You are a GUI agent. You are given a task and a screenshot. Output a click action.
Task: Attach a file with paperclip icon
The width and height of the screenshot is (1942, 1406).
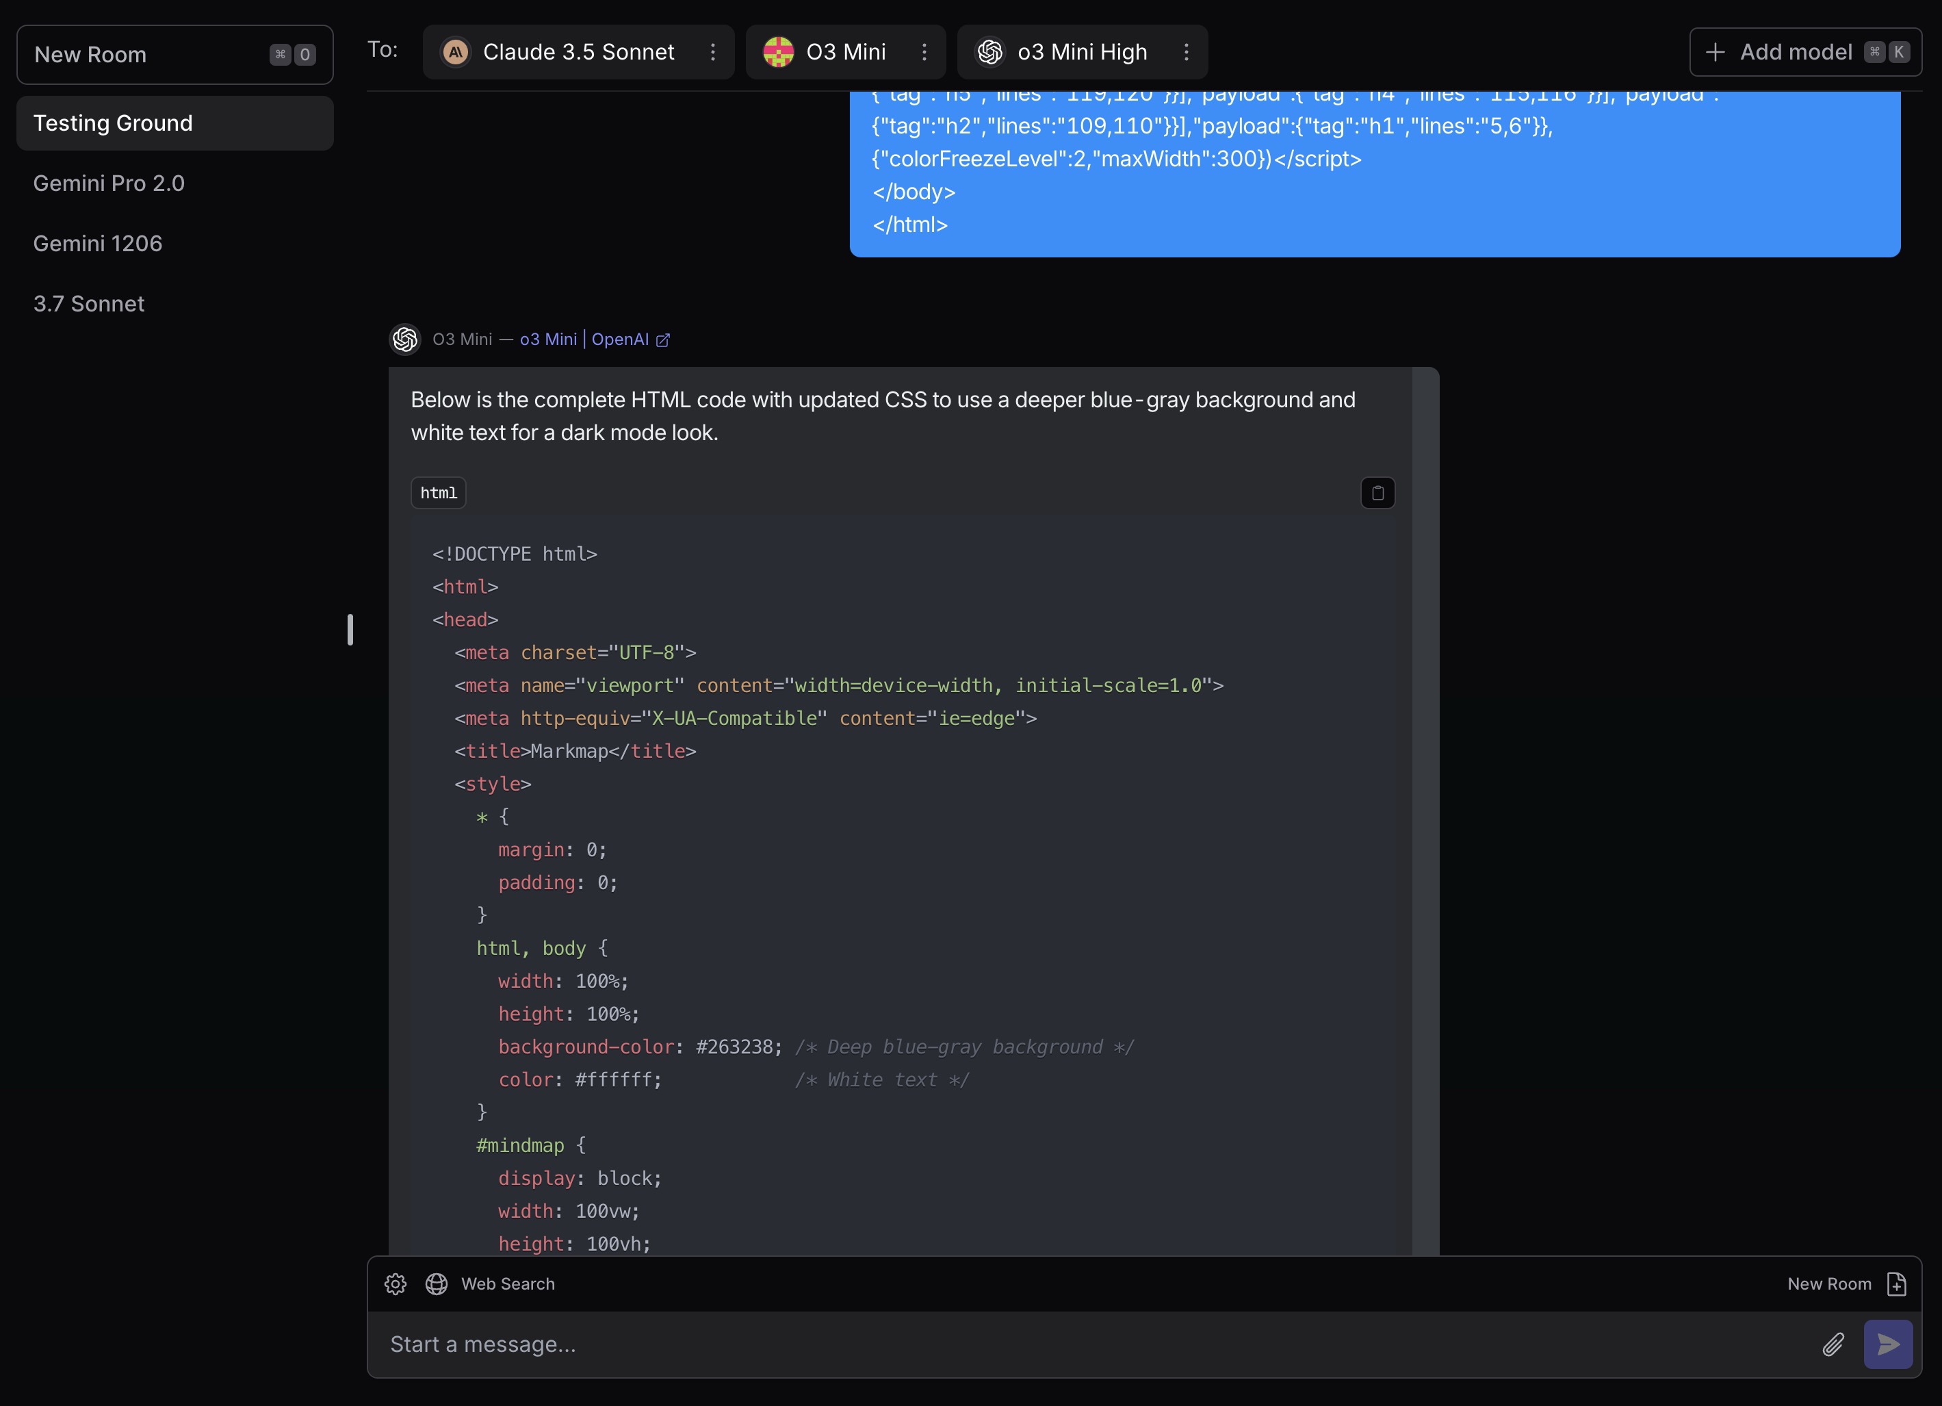pyautogui.click(x=1833, y=1344)
